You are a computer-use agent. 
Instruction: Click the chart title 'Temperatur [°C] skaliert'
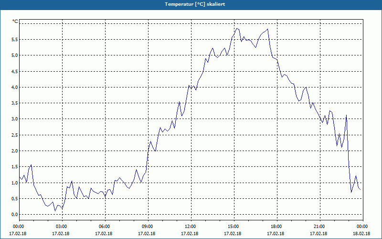click(x=195, y=4)
